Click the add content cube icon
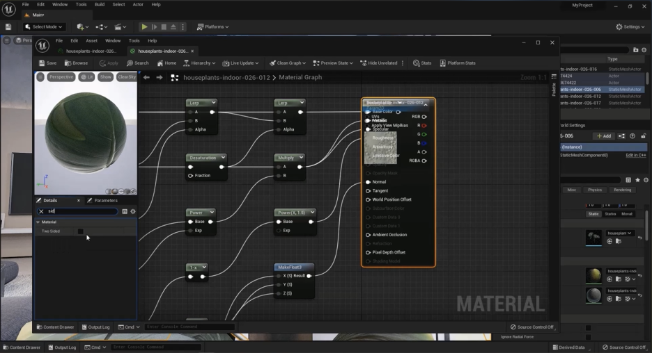Viewport: 652px width, 353px height. click(82, 27)
